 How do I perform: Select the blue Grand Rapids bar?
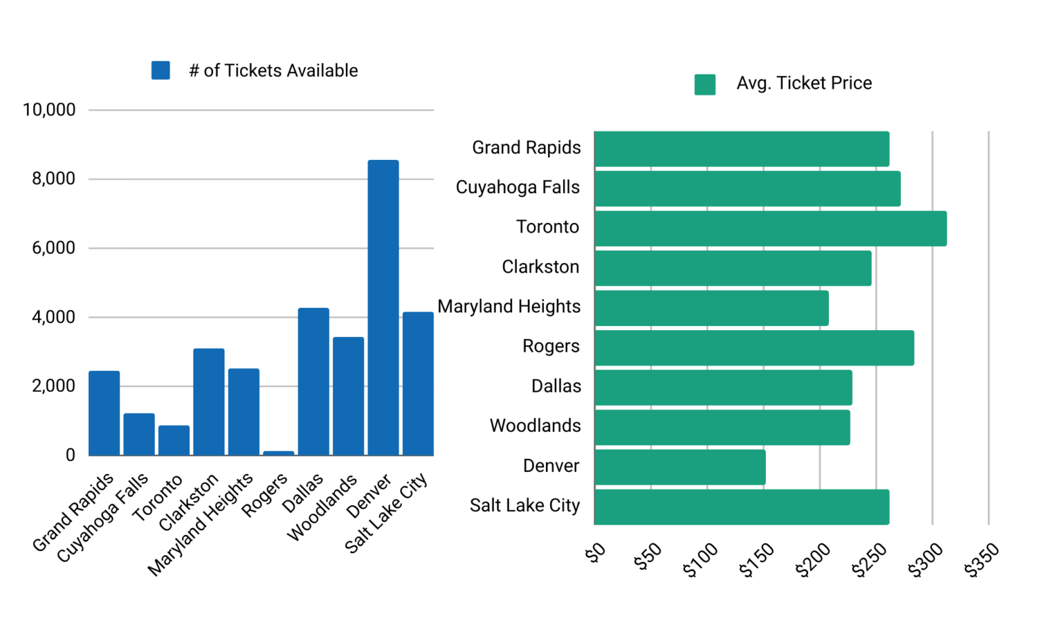[x=104, y=413]
